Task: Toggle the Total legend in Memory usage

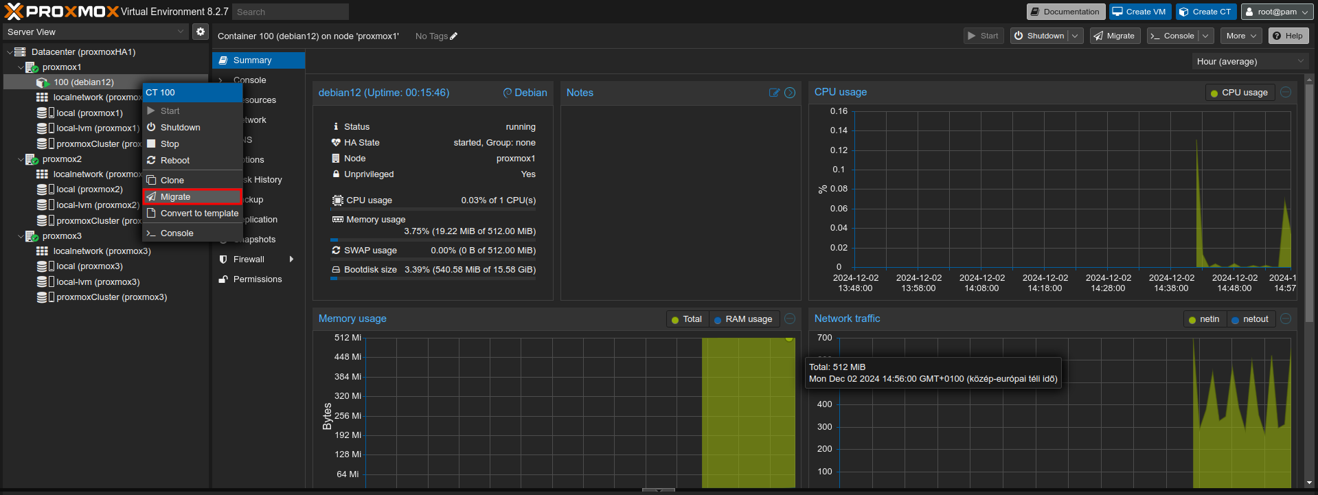Action: pos(687,319)
